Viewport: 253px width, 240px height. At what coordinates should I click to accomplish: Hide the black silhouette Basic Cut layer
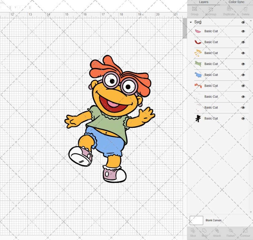pyautogui.click(x=243, y=118)
